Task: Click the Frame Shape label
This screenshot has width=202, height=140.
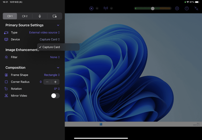Action: [19, 75]
